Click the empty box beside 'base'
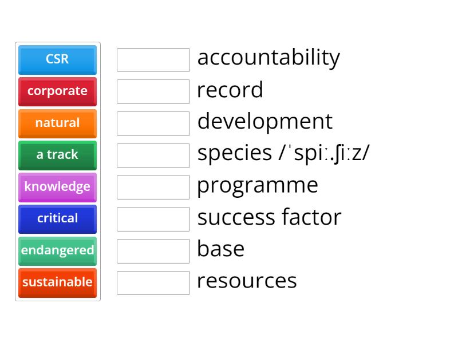458x343 pixels. click(153, 251)
